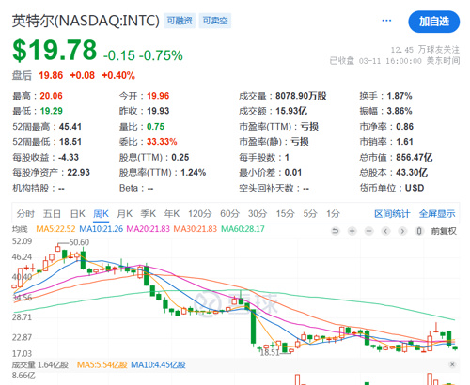The width and height of the screenshot is (470, 385).
Task: Switch to the 季K chart tab
Action: click(x=149, y=214)
